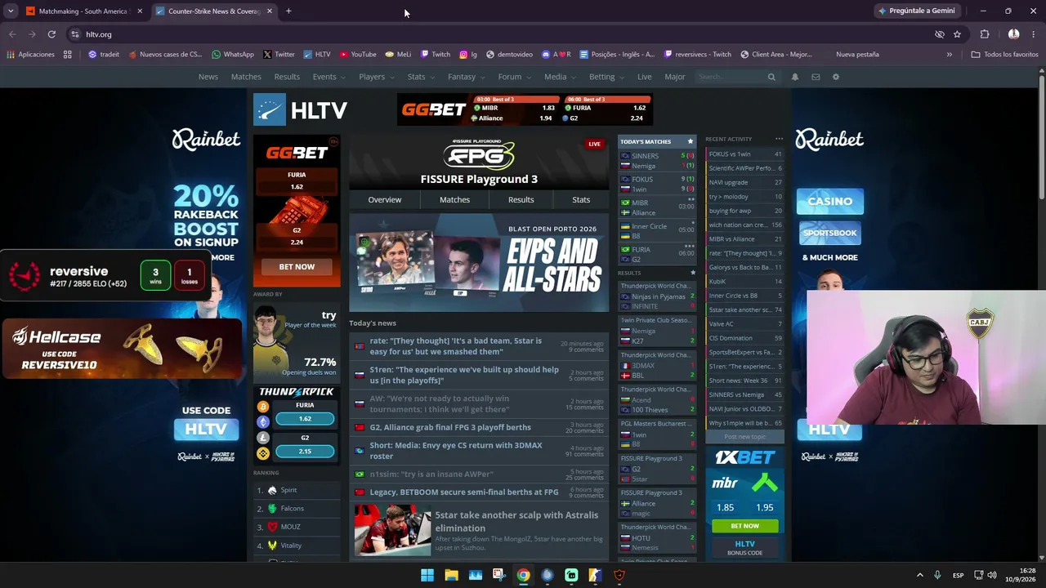The height and width of the screenshot is (588, 1046).
Task: Open the Windows Start menu
Action: click(427, 575)
